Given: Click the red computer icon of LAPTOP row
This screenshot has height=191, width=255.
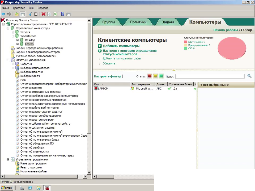Looking at the screenshot, I should [x=96, y=88].
